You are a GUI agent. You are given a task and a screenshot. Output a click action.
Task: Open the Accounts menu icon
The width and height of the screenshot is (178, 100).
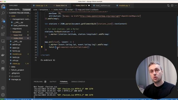[3, 88]
